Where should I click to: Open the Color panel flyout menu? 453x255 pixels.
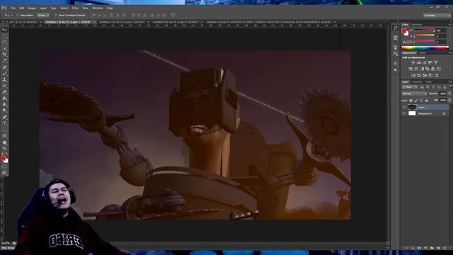(x=450, y=25)
